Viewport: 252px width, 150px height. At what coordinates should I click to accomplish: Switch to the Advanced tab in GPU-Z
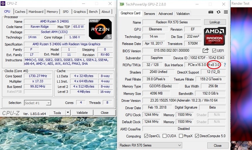coord(166,14)
